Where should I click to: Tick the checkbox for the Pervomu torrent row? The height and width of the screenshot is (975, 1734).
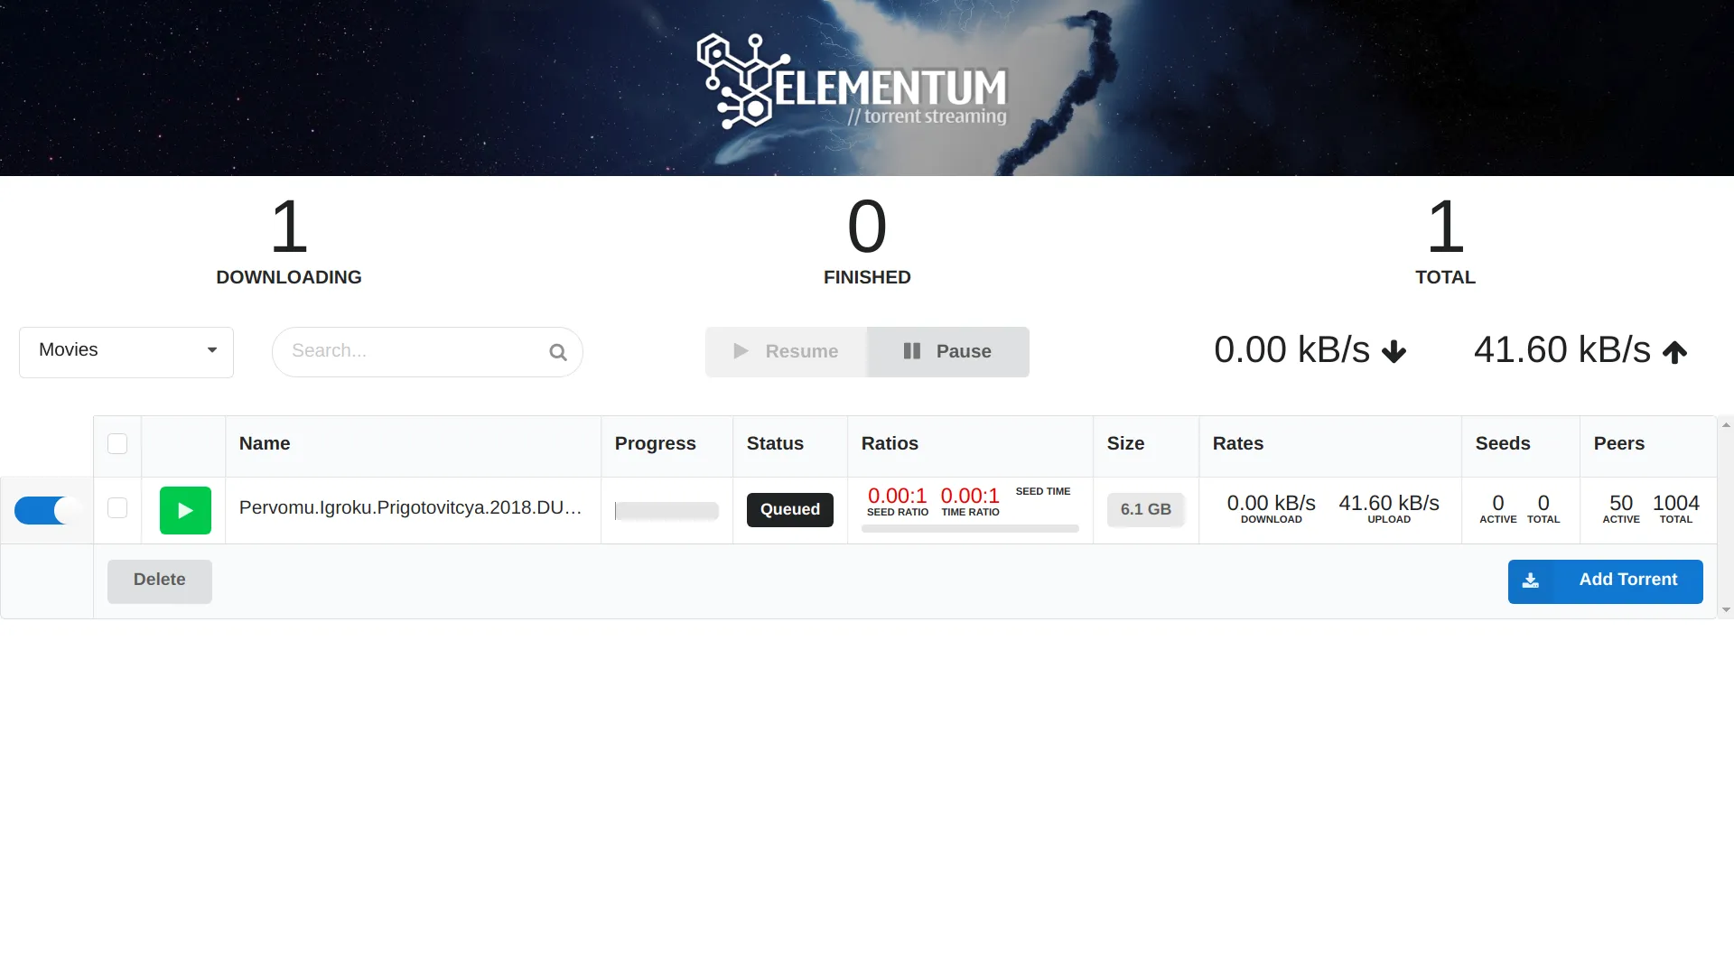click(x=117, y=508)
